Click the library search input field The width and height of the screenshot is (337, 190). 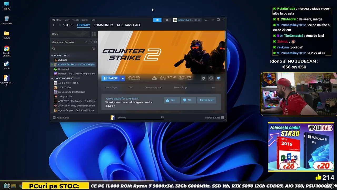[71, 49]
